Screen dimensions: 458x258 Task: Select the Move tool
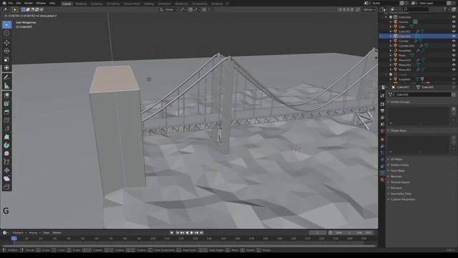tap(6, 43)
